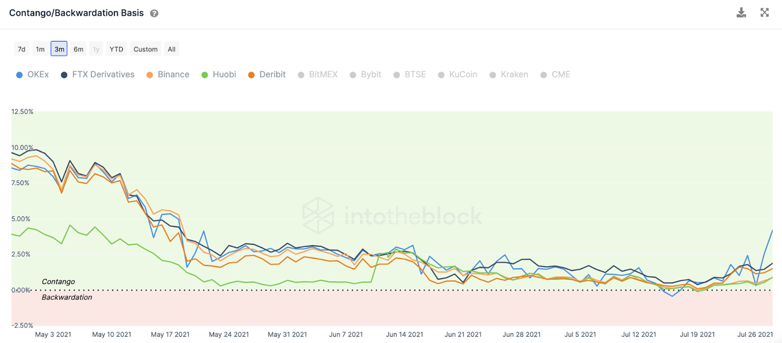Enable the Kraken series
Screen dimensions: 782x343
(x=508, y=74)
